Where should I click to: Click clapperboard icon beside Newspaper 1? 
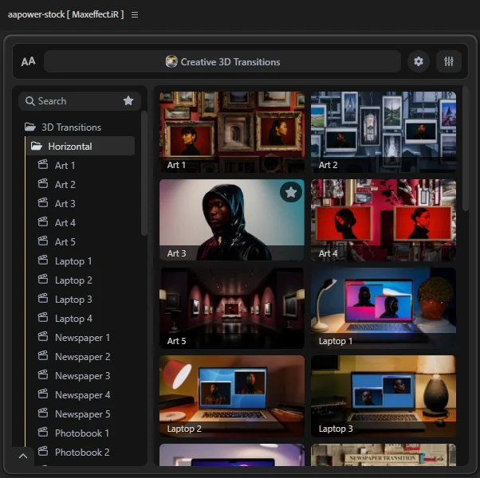coord(43,336)
